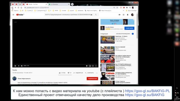Open the YouTube account avatar menu

click(132, 15)
